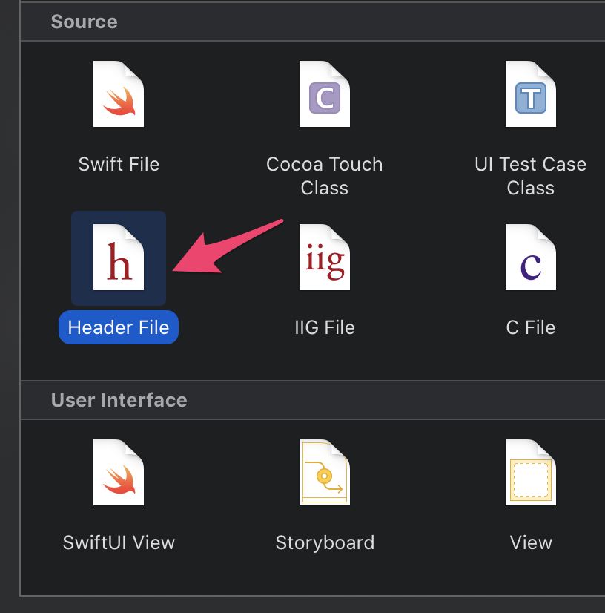Select the Header File icon

click(x=119, y=258)
